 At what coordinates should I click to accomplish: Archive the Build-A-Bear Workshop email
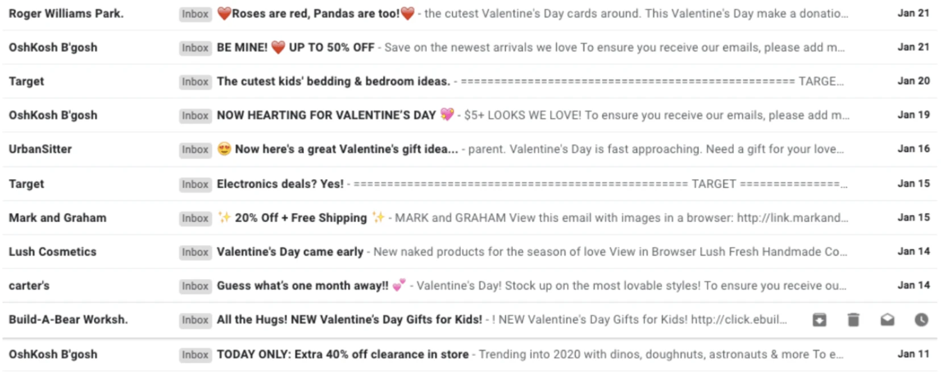point(818,320)
